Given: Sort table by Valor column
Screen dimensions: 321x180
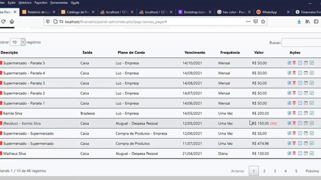Looking at the screenshot, I should [x=259, y=52].
